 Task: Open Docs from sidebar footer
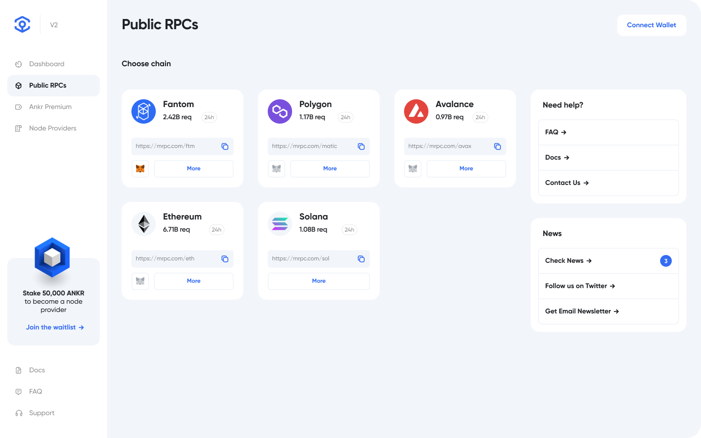(54, 370)
